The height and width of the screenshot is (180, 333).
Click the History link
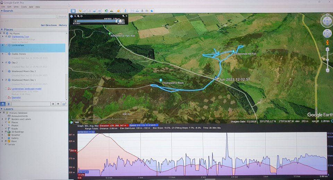(x=63, y=25)
